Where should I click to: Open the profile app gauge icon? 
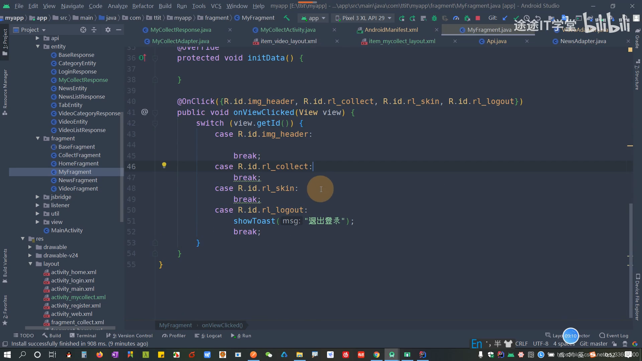456,18
